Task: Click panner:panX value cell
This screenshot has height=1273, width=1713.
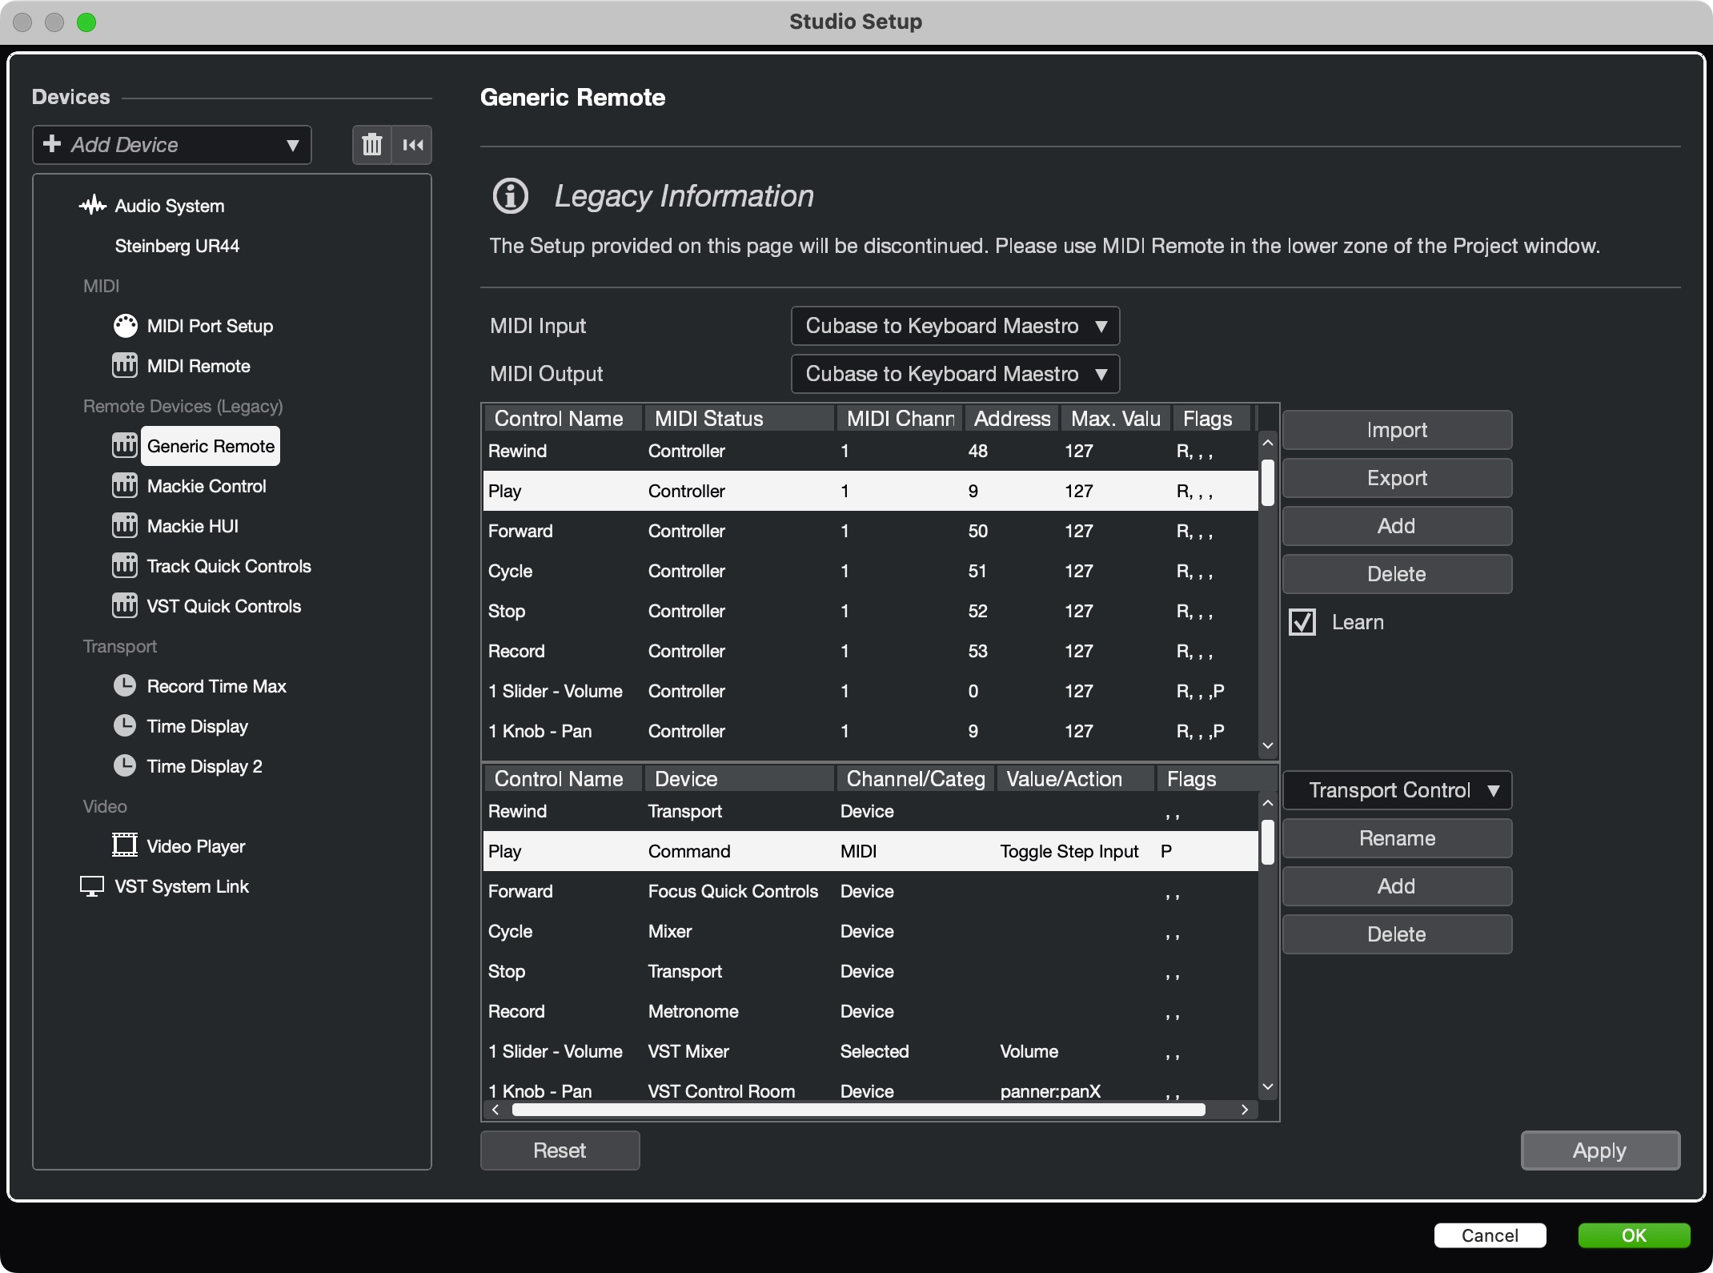Action: [x=1050, y=1091]
